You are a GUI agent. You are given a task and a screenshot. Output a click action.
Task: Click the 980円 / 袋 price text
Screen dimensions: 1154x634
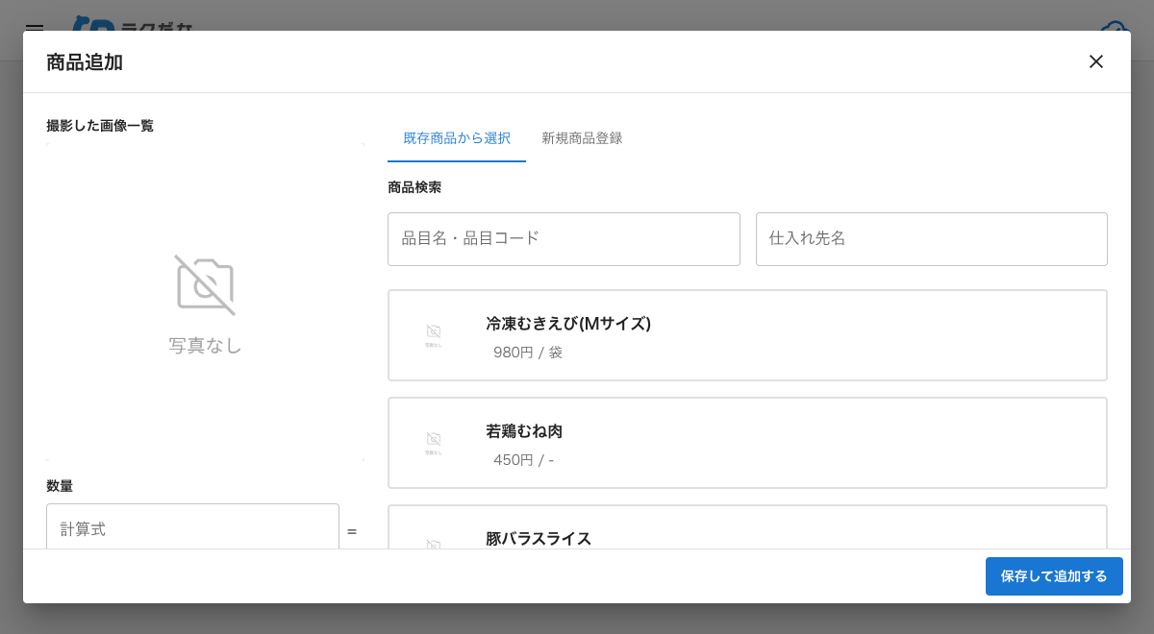pos(528,353)
